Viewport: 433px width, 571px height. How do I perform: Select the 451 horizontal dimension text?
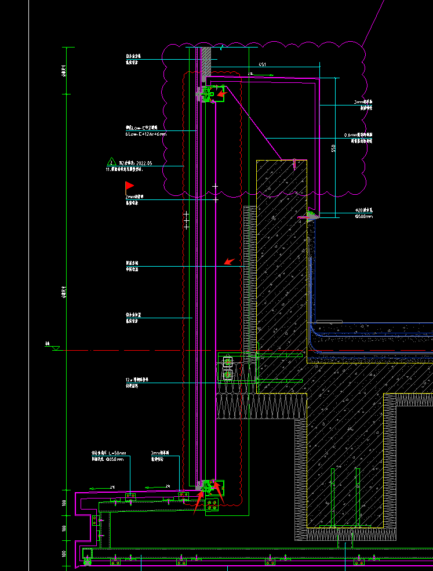262,64
